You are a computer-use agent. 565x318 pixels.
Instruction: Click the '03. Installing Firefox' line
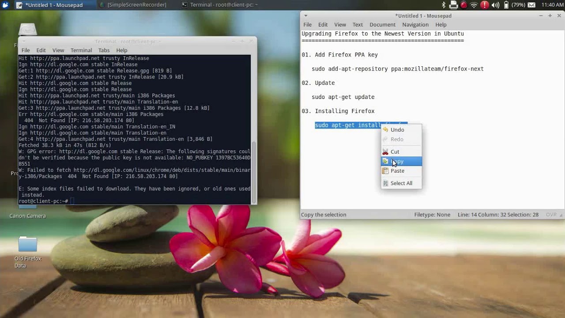338,111
